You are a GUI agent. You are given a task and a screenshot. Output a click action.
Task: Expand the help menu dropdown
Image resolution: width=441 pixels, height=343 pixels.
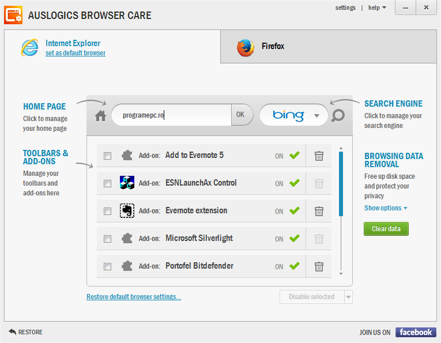(x=377, y=7)
